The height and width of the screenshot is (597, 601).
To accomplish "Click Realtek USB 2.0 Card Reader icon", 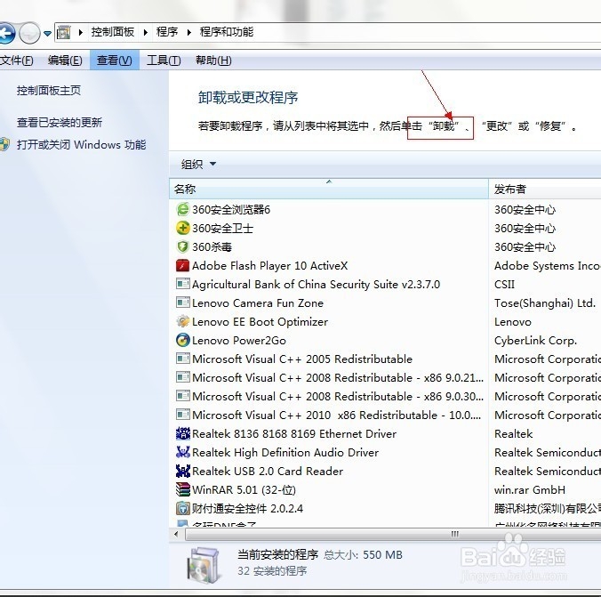I will coord(182,471).
